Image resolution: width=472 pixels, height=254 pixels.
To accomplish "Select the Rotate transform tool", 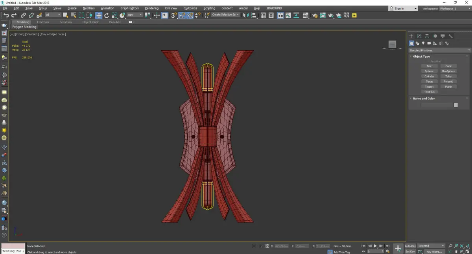I will 107,15.
